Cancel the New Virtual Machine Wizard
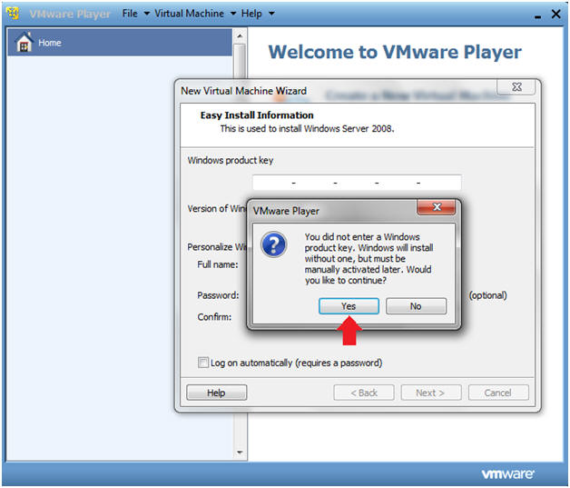 pyautogui.click(x=498, y=393)
